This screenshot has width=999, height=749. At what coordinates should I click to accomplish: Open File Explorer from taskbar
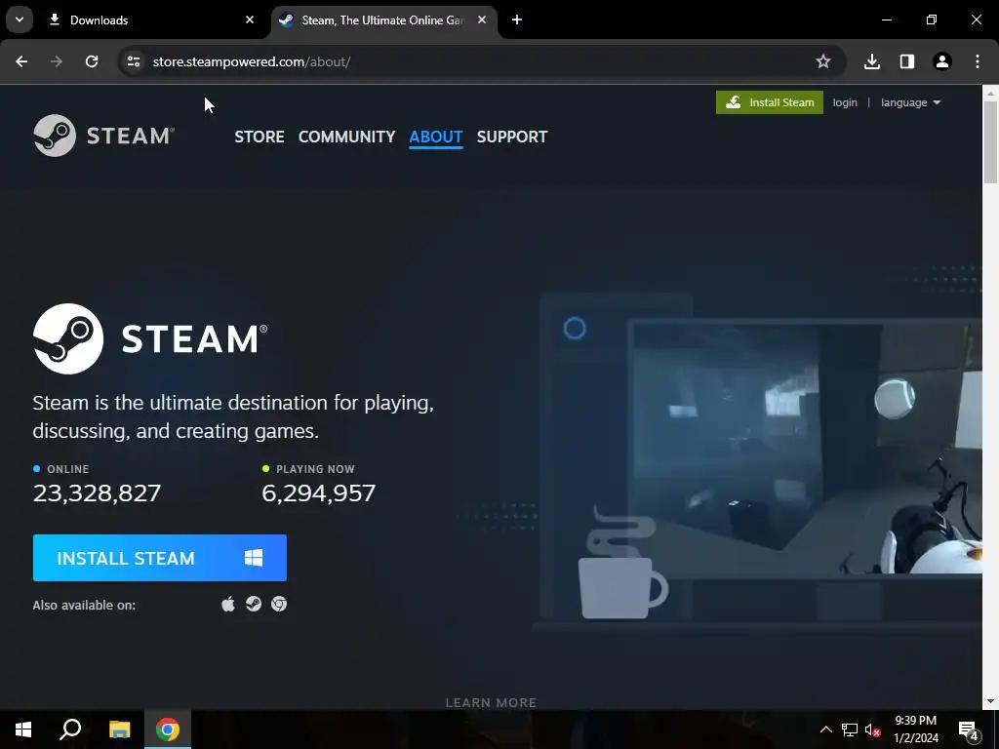(119, 729)
